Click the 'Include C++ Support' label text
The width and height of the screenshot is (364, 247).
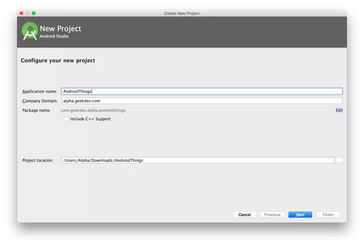coord(90,119)
